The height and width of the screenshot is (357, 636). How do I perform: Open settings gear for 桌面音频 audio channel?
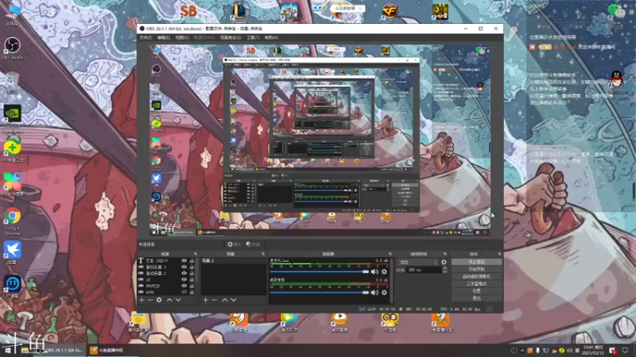point(384,292)
